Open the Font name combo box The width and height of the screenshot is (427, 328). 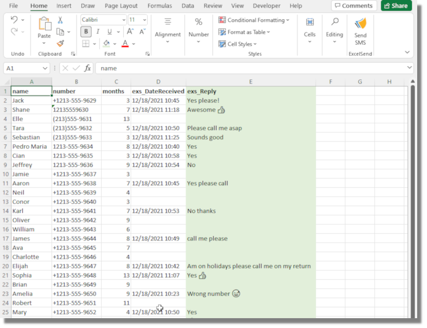(x=104, y=20)
